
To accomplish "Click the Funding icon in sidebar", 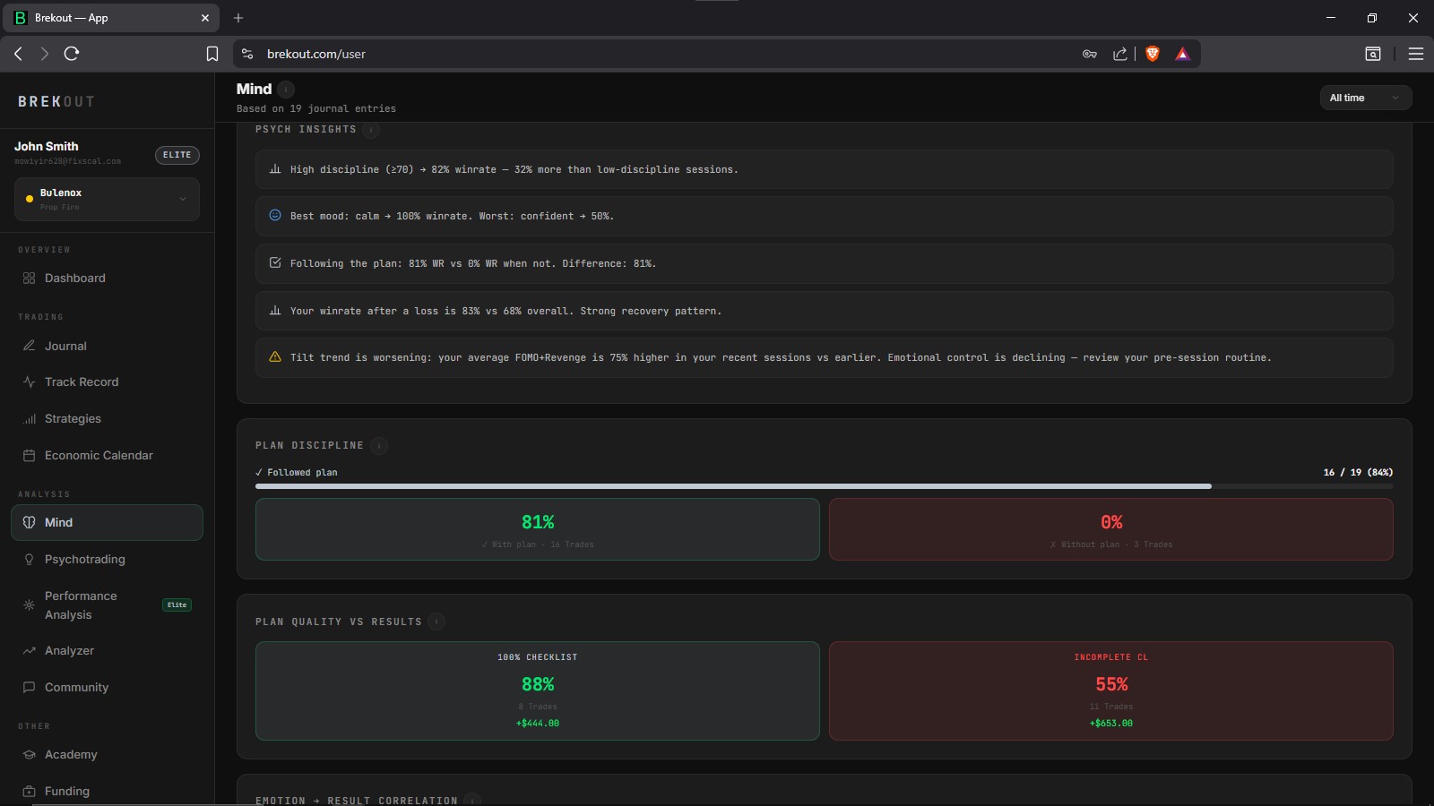I will coord(29,791).
